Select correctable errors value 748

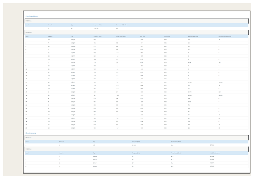(x=189, y=105)
